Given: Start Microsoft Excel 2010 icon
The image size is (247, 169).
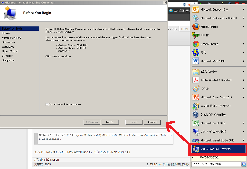Looking at the screenshot, I should click(196, 123).
